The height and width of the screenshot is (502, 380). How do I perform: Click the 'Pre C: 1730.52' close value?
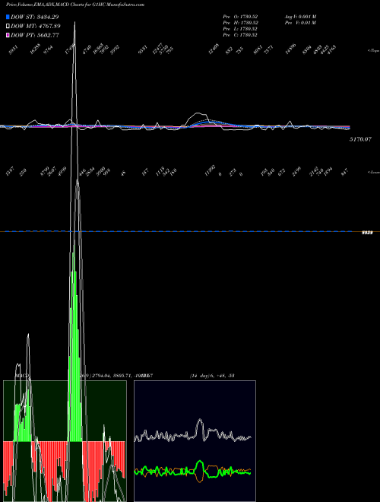[x=240, y=35]
